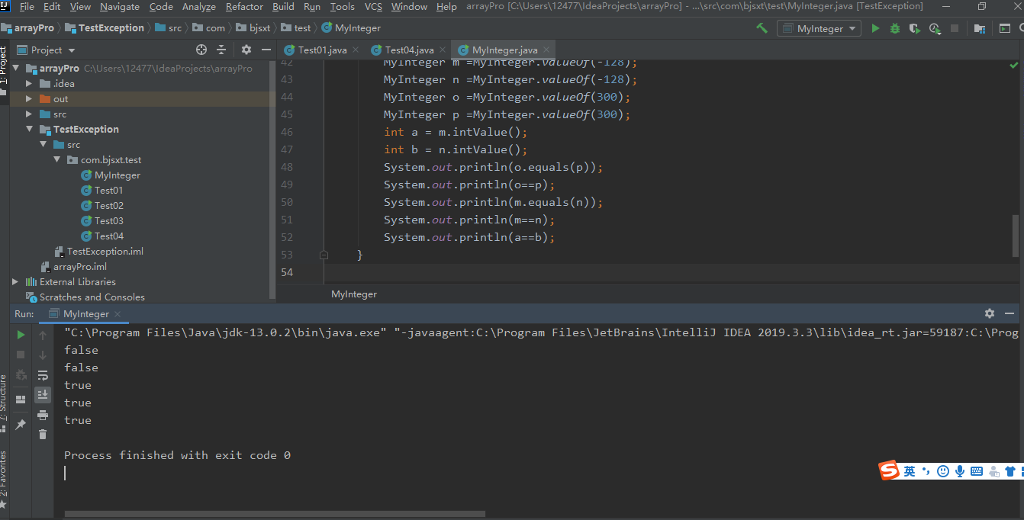Build the project with the hammer icon

coord(762,28)
